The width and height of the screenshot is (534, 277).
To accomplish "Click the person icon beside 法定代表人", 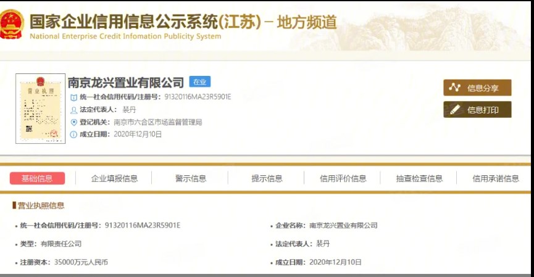I will (74, 110).
